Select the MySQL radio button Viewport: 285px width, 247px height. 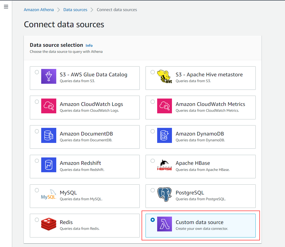[37, 190]
